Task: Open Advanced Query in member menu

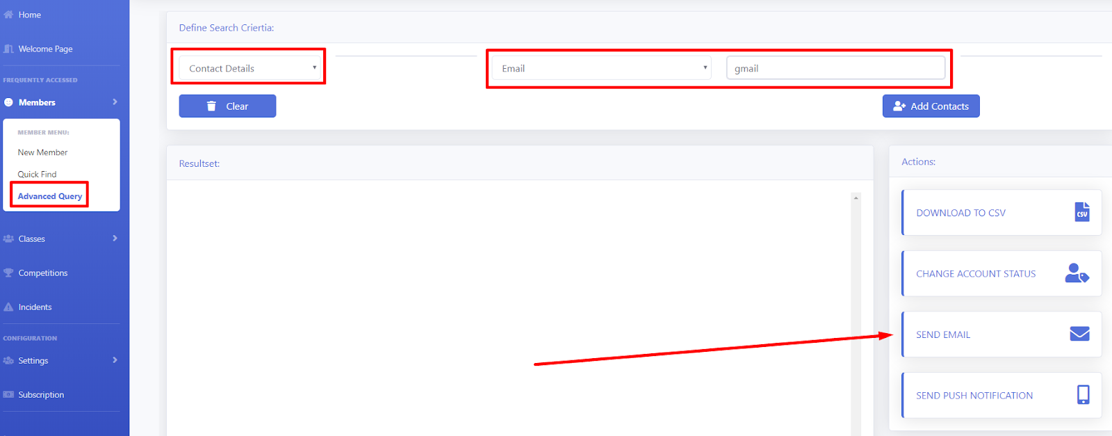Action: pyautogui.click(x=49, y=196)
